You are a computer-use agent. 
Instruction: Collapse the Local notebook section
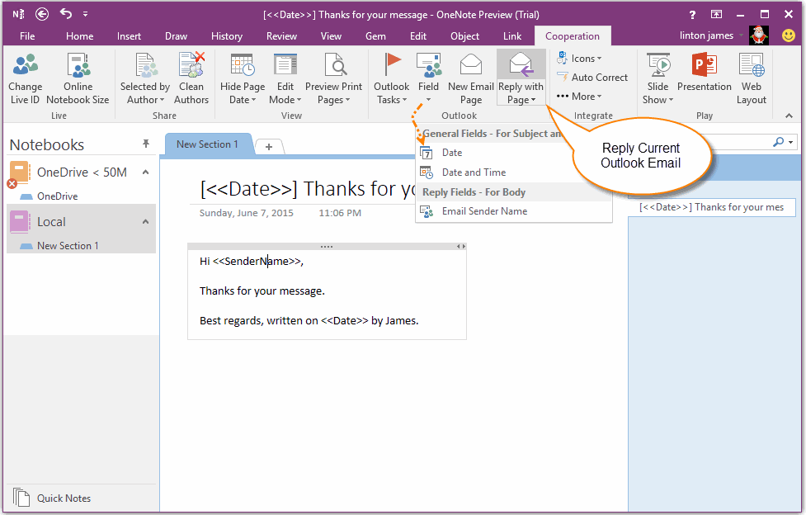[144, 222]
